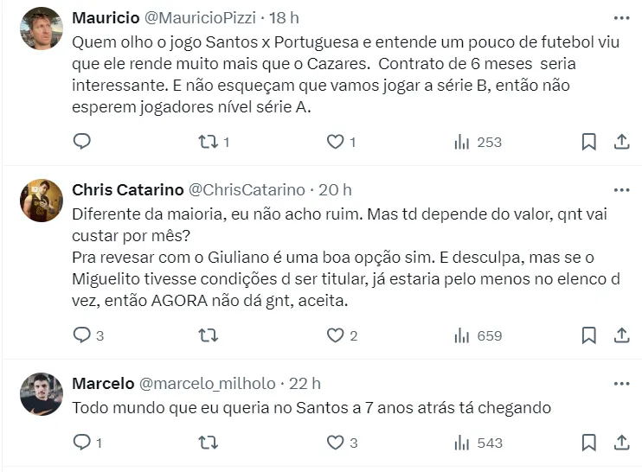Click Chris Catarino's profile picture
642x472 pixels.
coord(41,201)
